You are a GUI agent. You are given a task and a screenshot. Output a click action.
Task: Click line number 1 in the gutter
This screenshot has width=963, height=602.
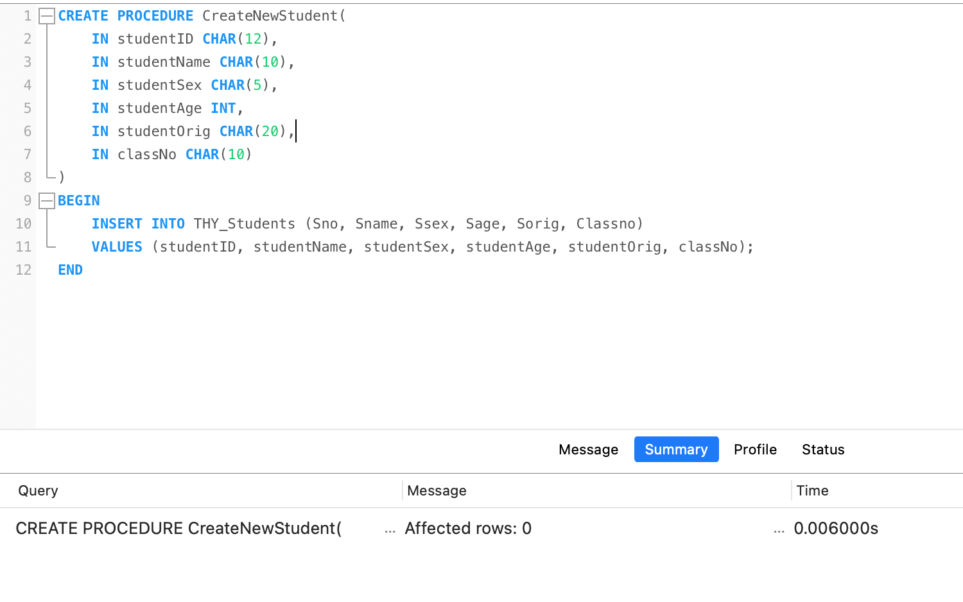[28, 16]
